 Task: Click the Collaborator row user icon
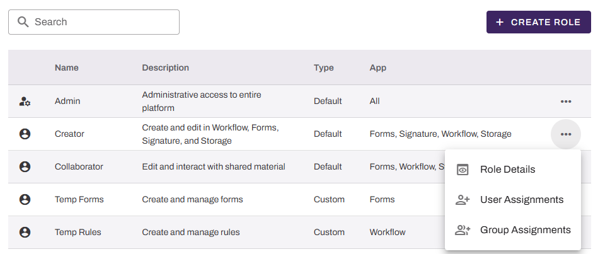(x=25, y=166)
